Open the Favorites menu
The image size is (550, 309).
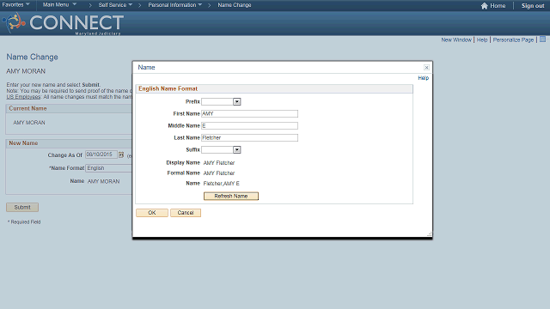tap(15, 5)
